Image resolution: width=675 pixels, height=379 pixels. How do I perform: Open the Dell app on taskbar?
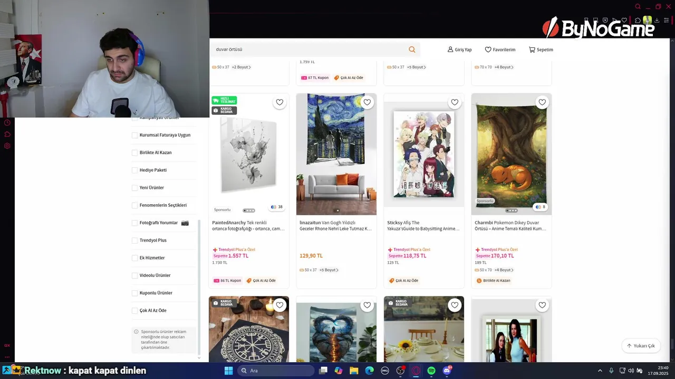pos(385,371)
